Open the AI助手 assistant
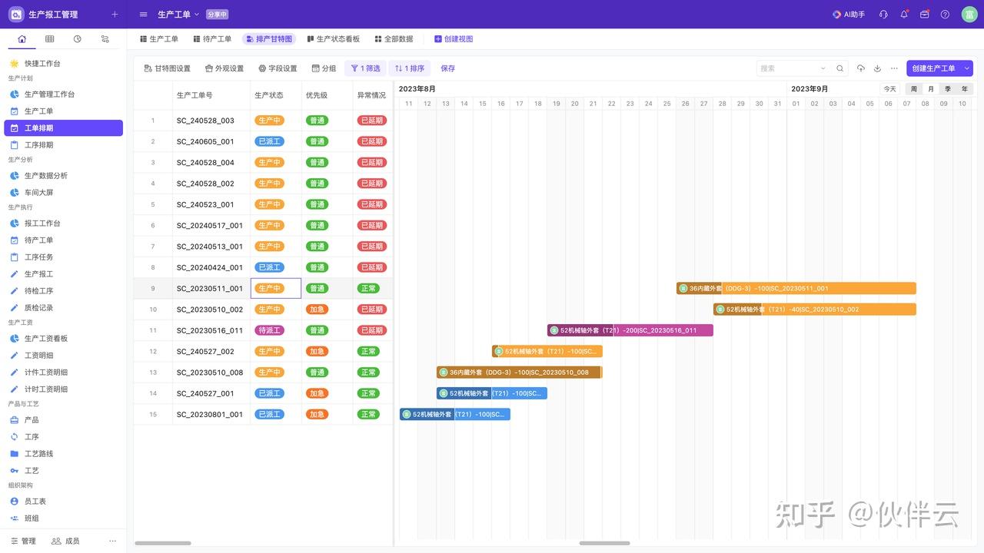Image resolution: width=984 pixels, height=553 pixels. pos(848,13)
